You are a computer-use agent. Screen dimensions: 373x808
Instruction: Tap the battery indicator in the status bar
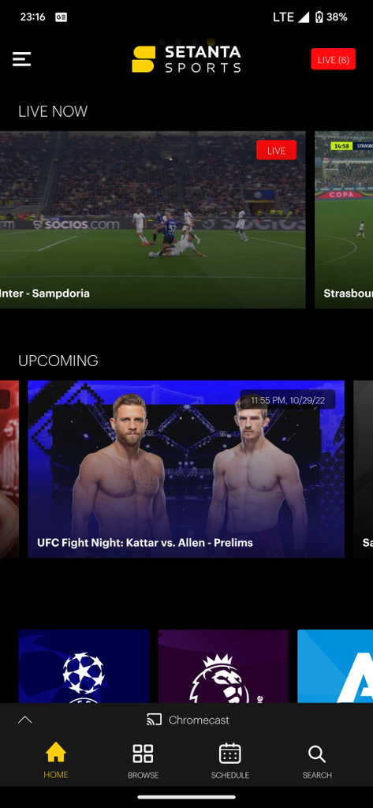click(x=319, y=17)
